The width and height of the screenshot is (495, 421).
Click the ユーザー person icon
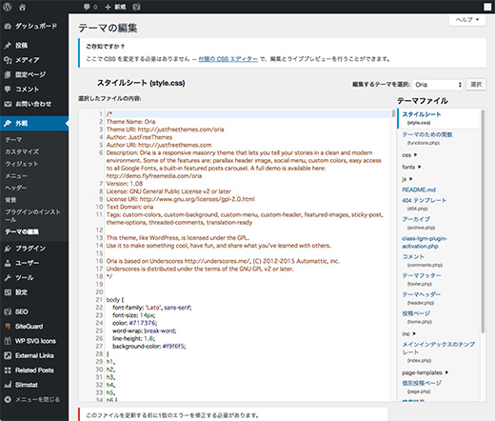coord(8,263)
